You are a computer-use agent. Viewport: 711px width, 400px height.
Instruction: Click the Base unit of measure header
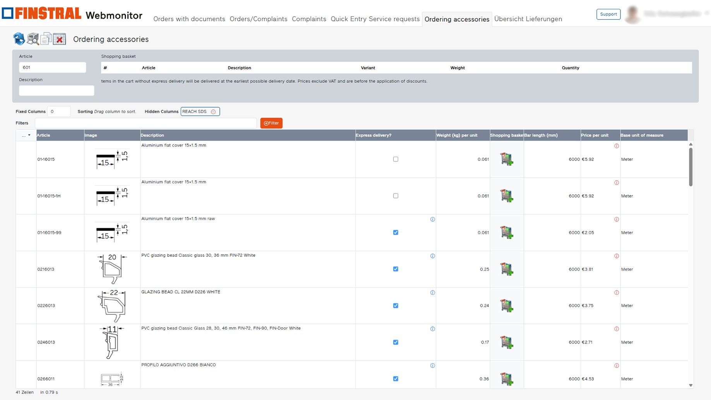pos(654,135)
